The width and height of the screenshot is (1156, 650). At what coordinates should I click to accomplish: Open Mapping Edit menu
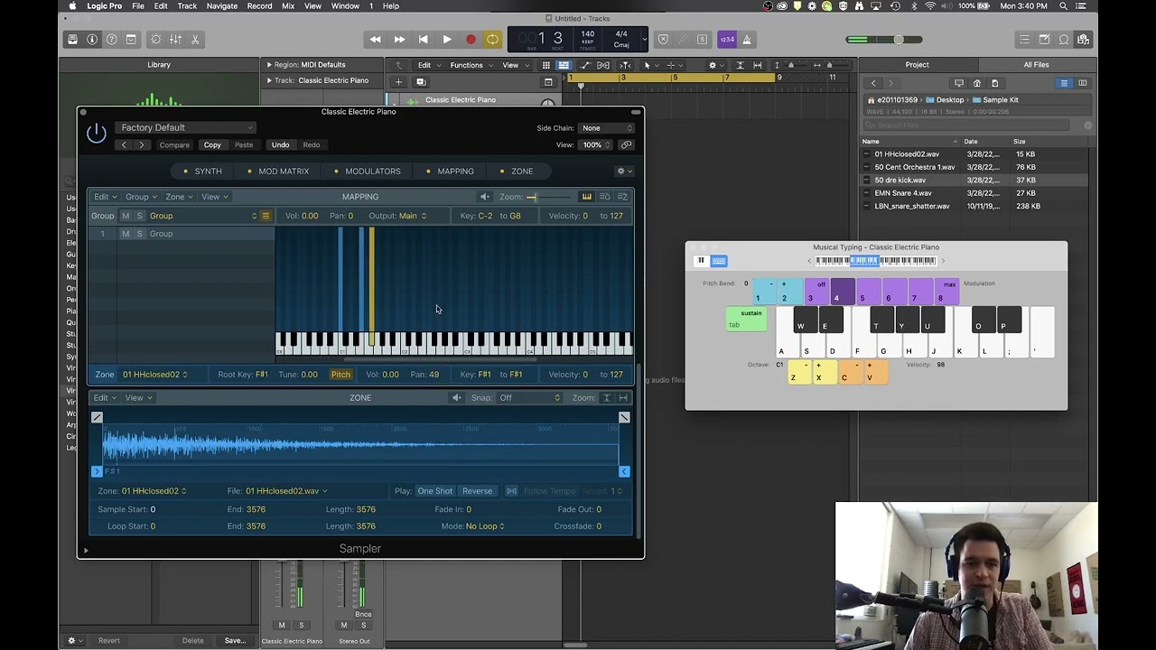coord(105,197)
